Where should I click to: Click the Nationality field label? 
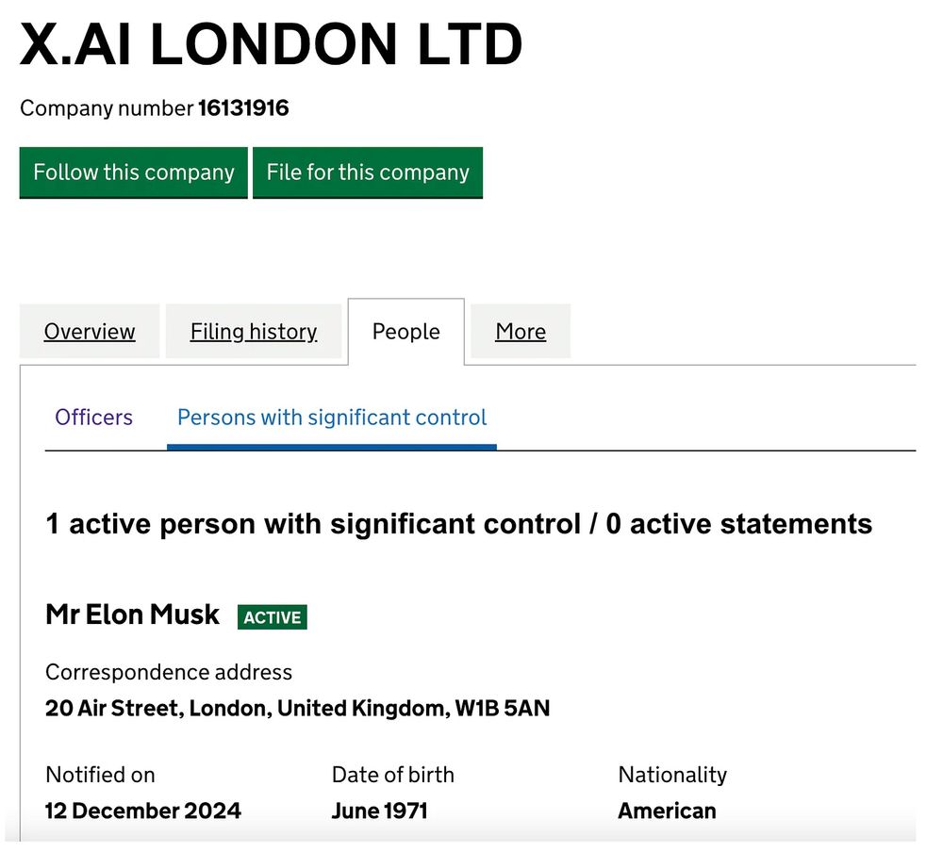point(672,775)
